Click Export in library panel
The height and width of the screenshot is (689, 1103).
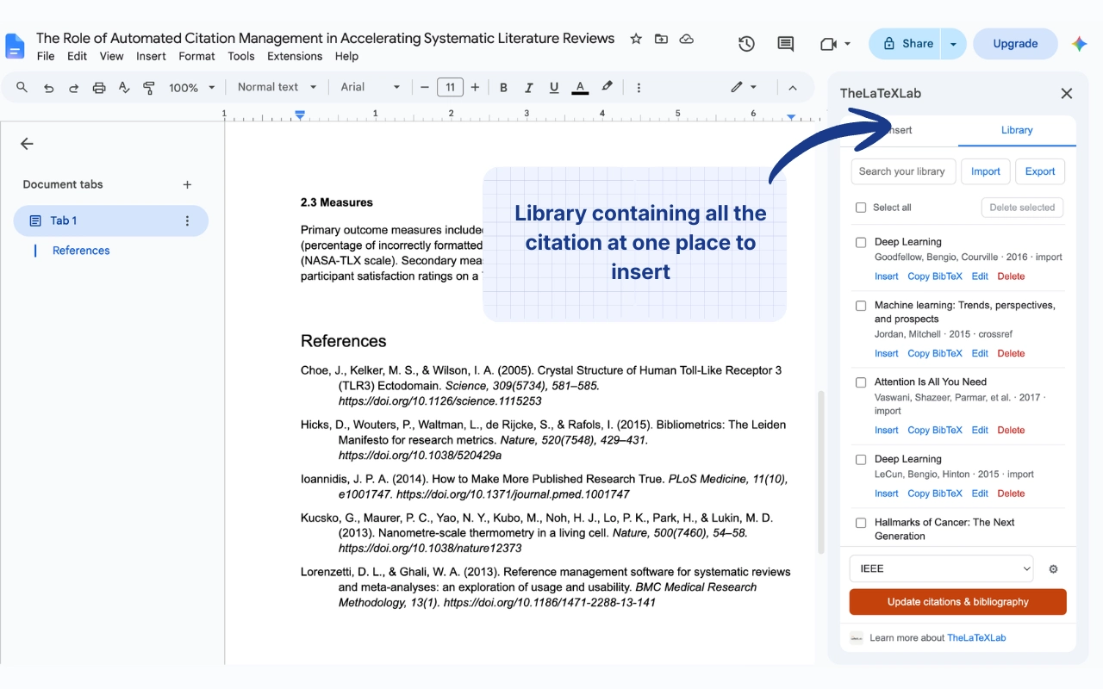pos(1040,171)
